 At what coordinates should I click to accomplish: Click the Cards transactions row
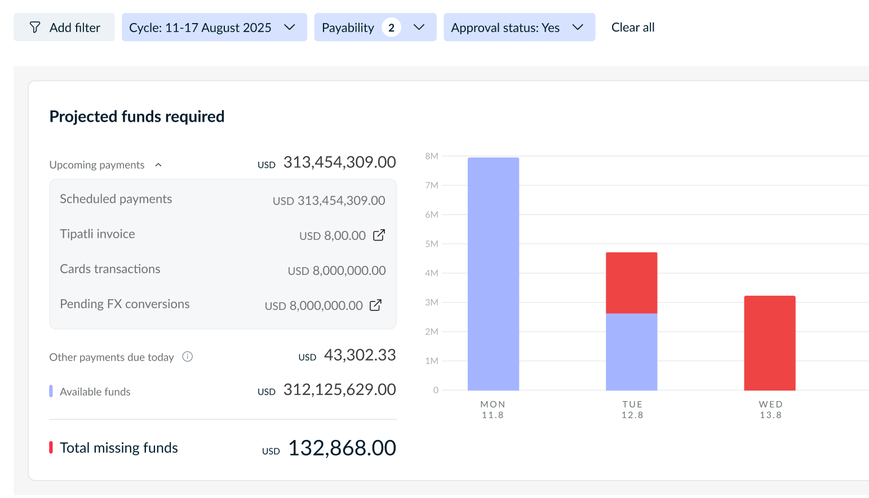(x=223, y=269)
